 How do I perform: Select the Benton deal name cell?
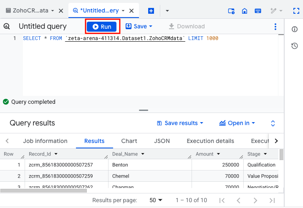pos(150,165)
